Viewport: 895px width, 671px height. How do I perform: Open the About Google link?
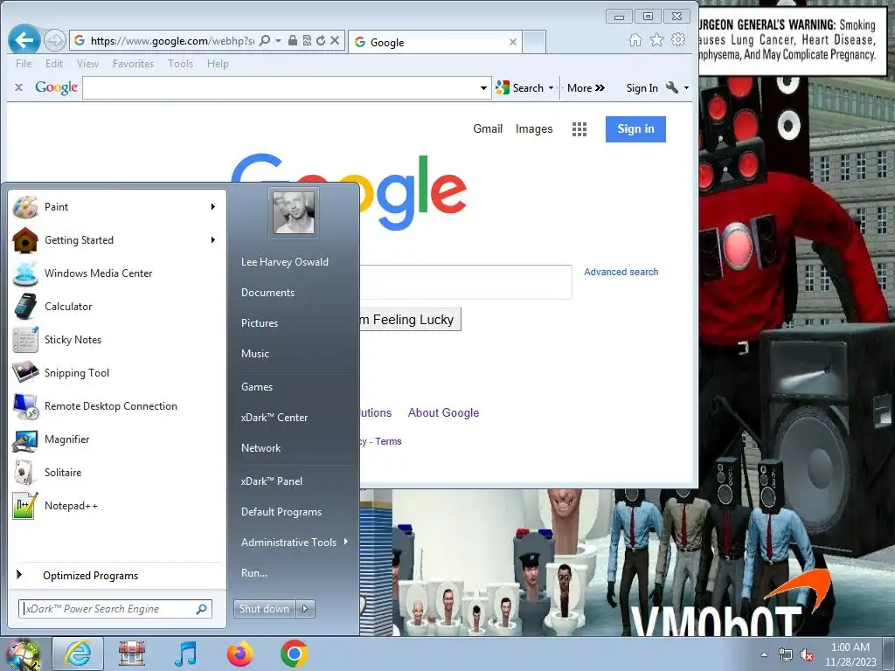pos(443,412)
